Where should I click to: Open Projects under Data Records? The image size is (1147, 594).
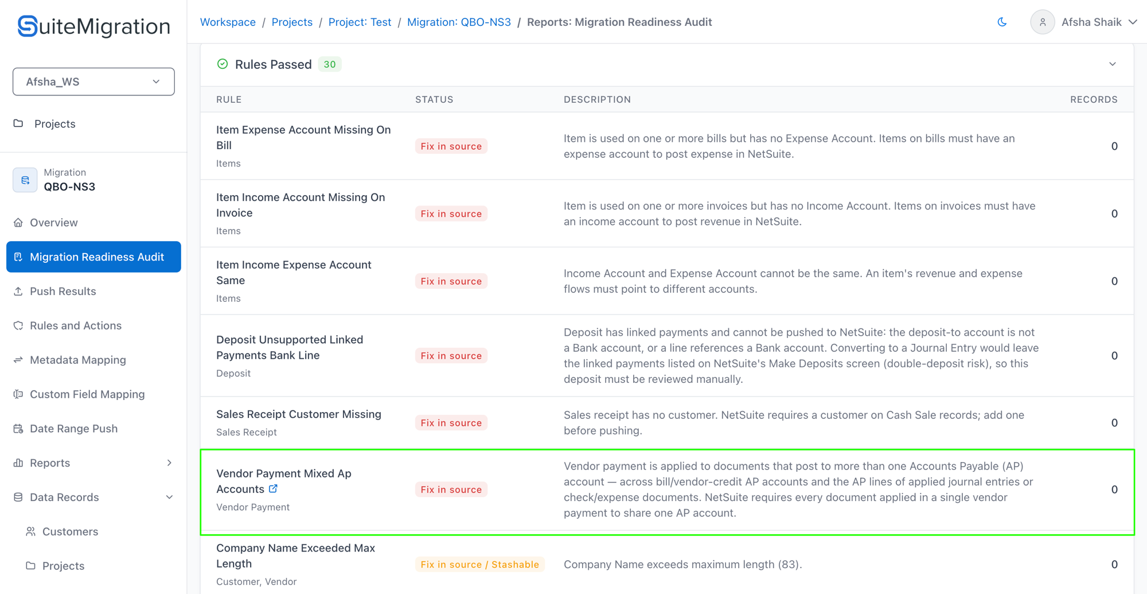click(x=63, y=566)
